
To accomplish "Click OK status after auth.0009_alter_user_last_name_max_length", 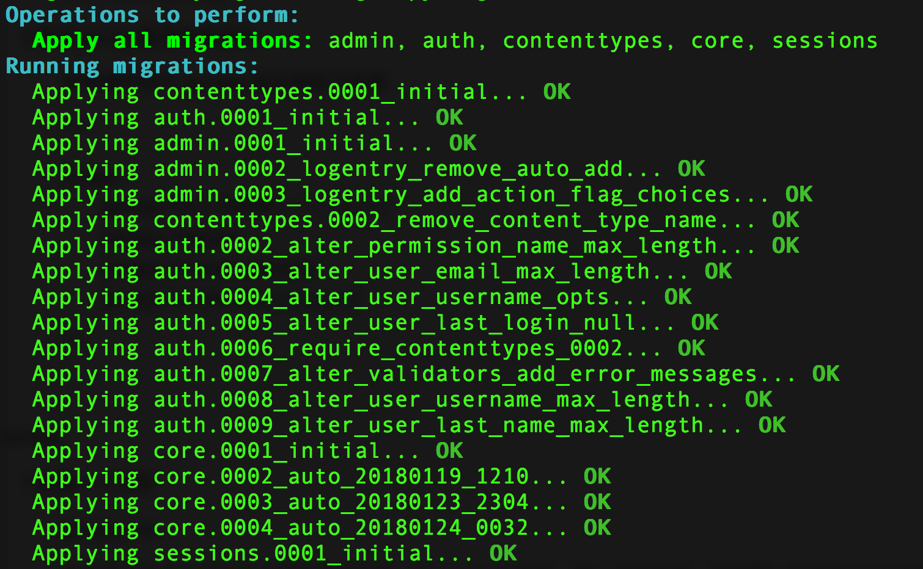I will point(772,425).
